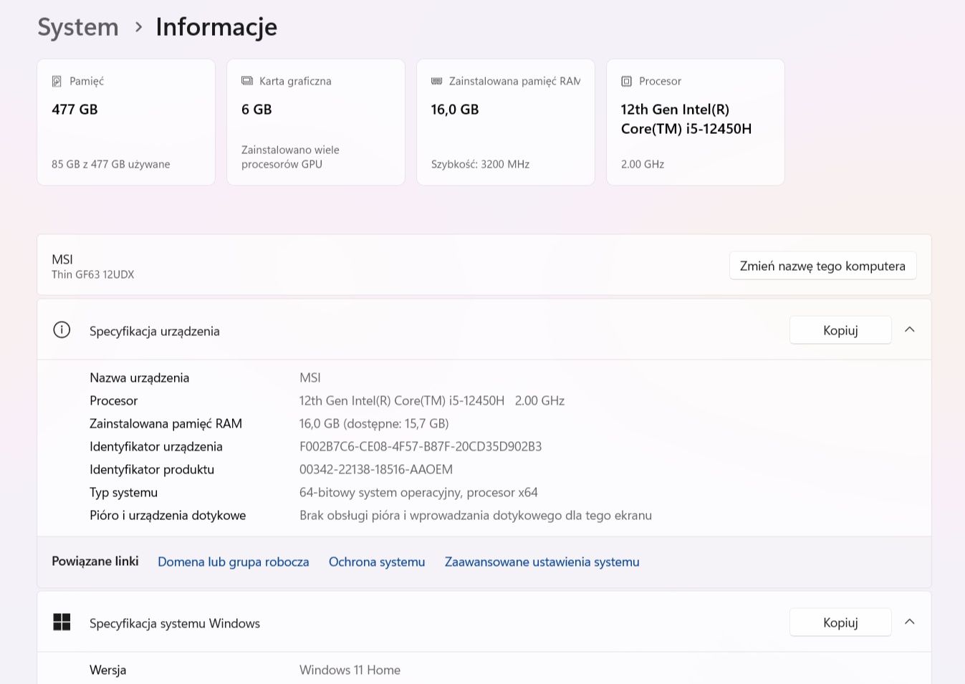This screenshot has width=965, height=684.
Task: Copy the device specification with Kopiuj
Action: point(840,330)
